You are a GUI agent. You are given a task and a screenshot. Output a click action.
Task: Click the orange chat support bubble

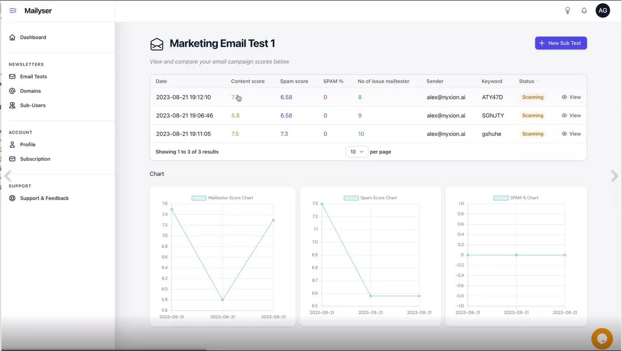(x=602, y=338)
